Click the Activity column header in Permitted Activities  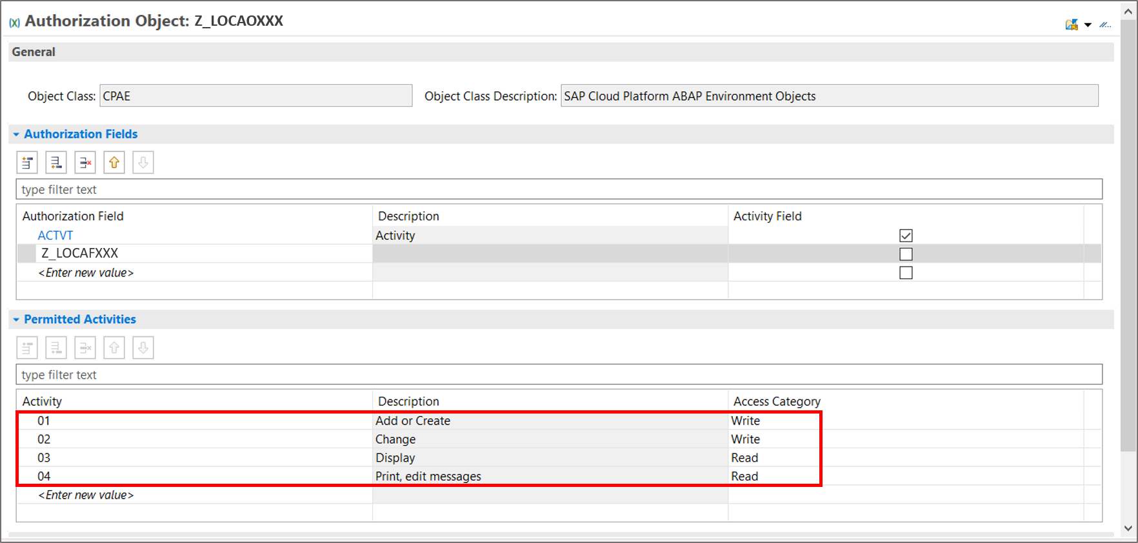(195, 401)
